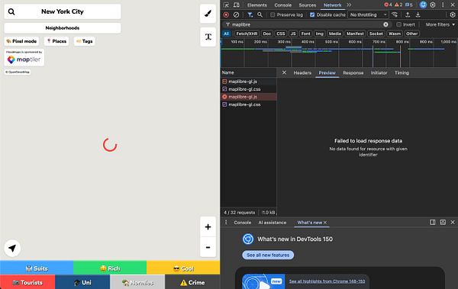
Task: Click the export HAR download icon
Action: (x=418, y=14)
